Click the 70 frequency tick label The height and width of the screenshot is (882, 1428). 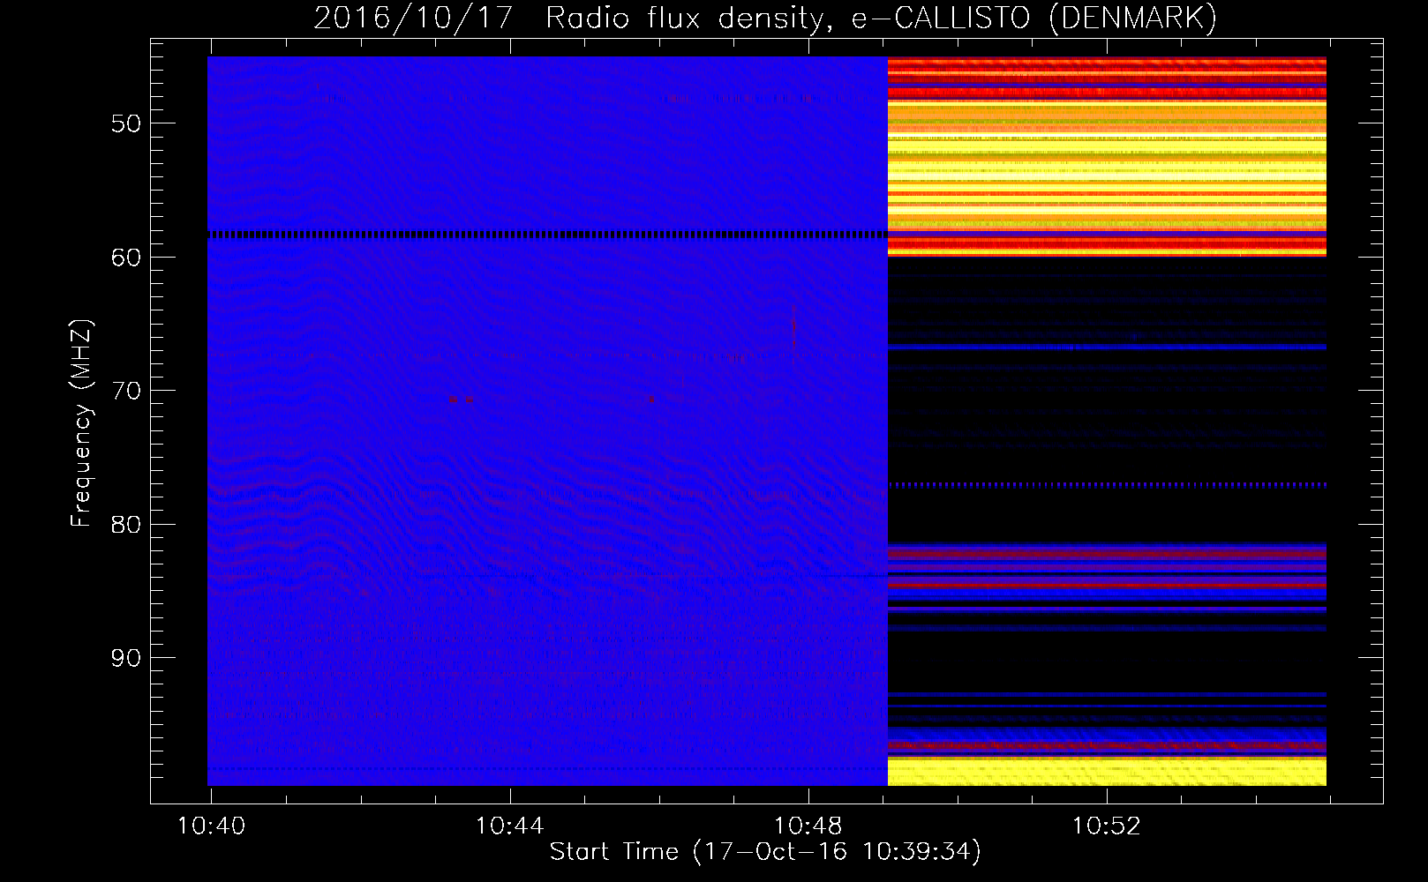tap(125, 391)
